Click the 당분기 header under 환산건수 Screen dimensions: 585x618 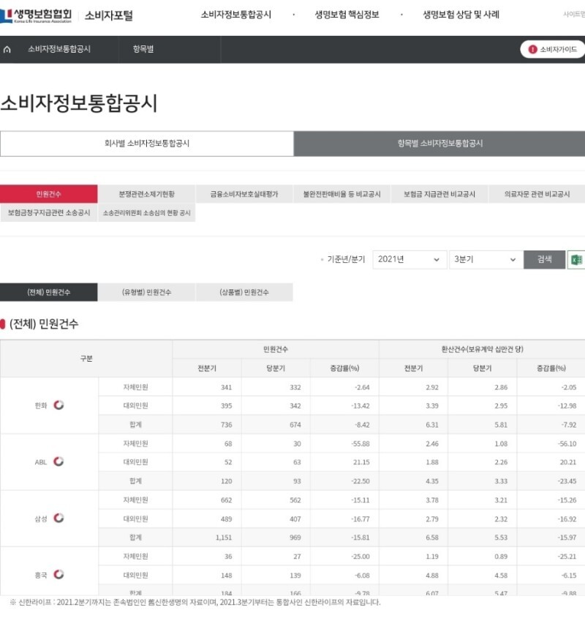[482, 368]
